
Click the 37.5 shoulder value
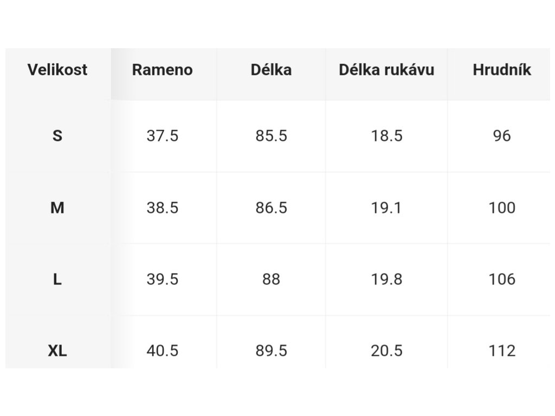163,136
